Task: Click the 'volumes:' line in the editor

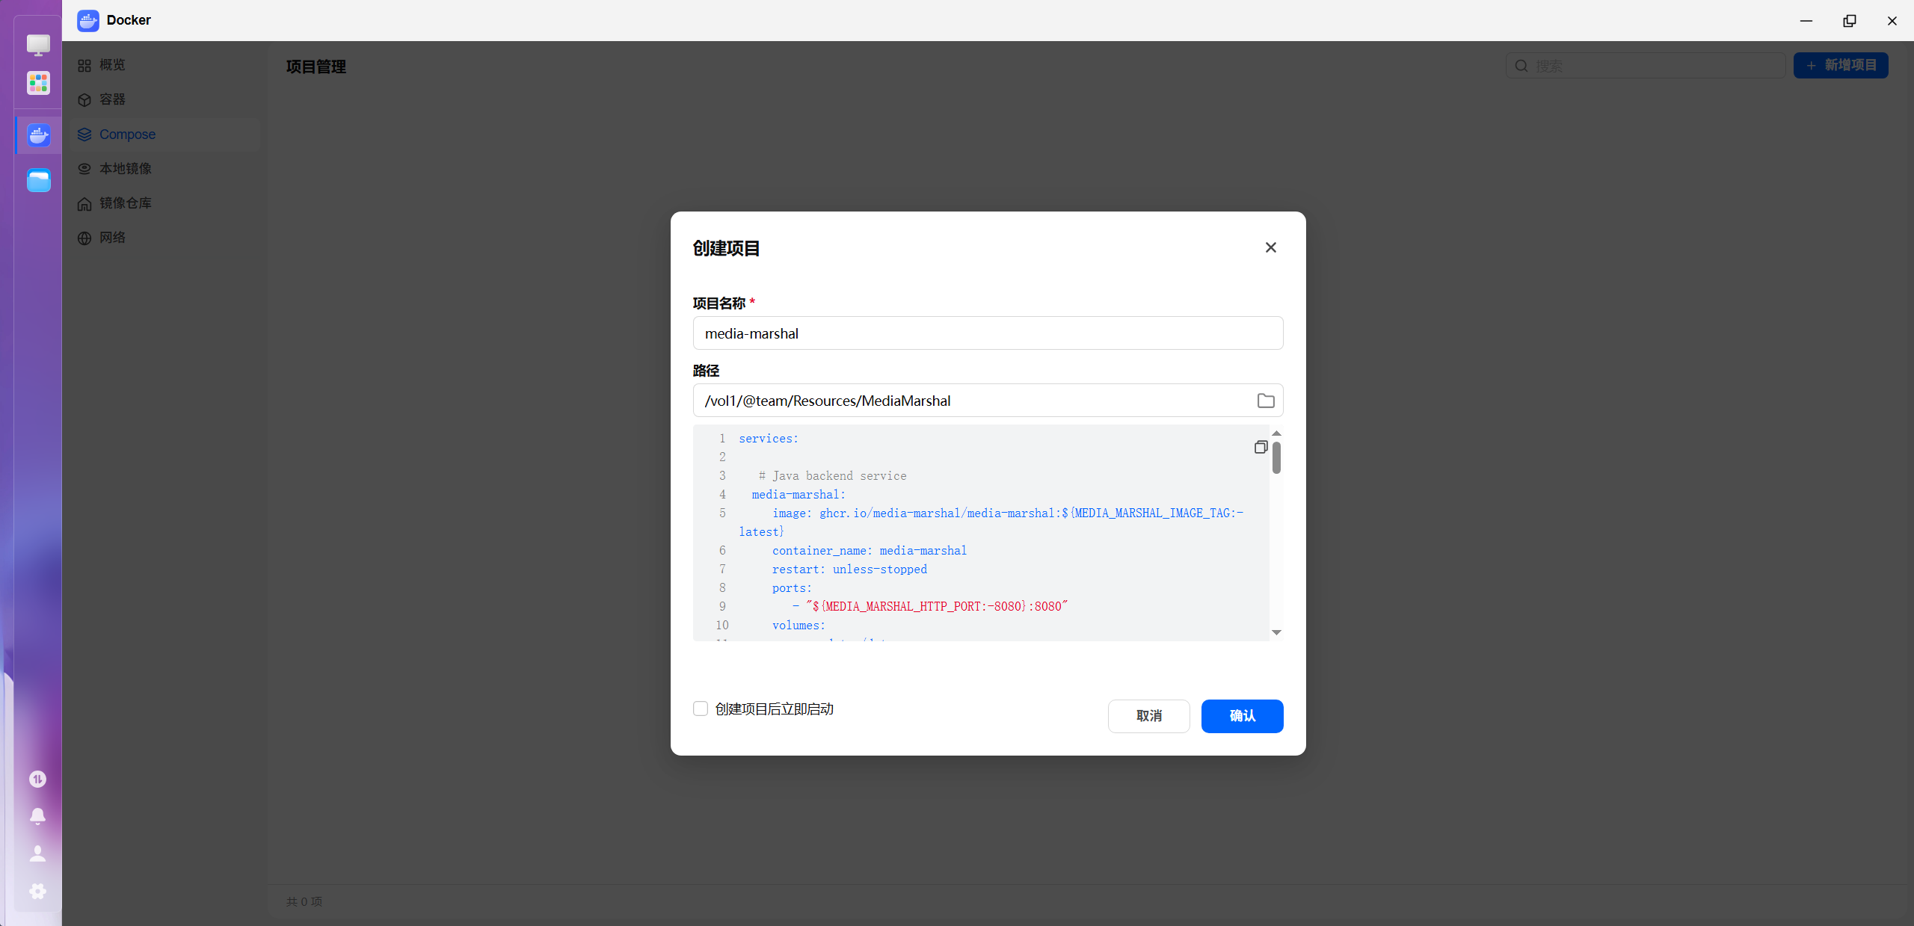Action: pos(798,626)
